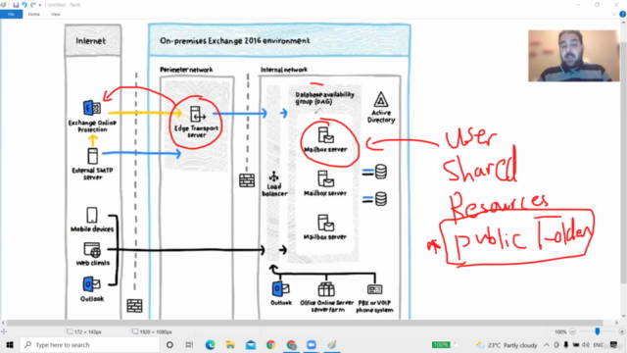Click the 100% zoom level text

coord(560,331)
